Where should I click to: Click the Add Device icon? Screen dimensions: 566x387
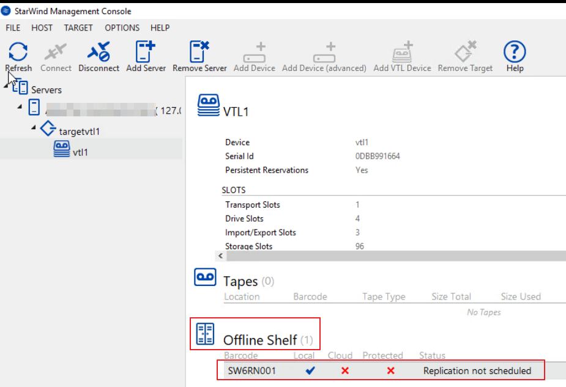point(255,52)
